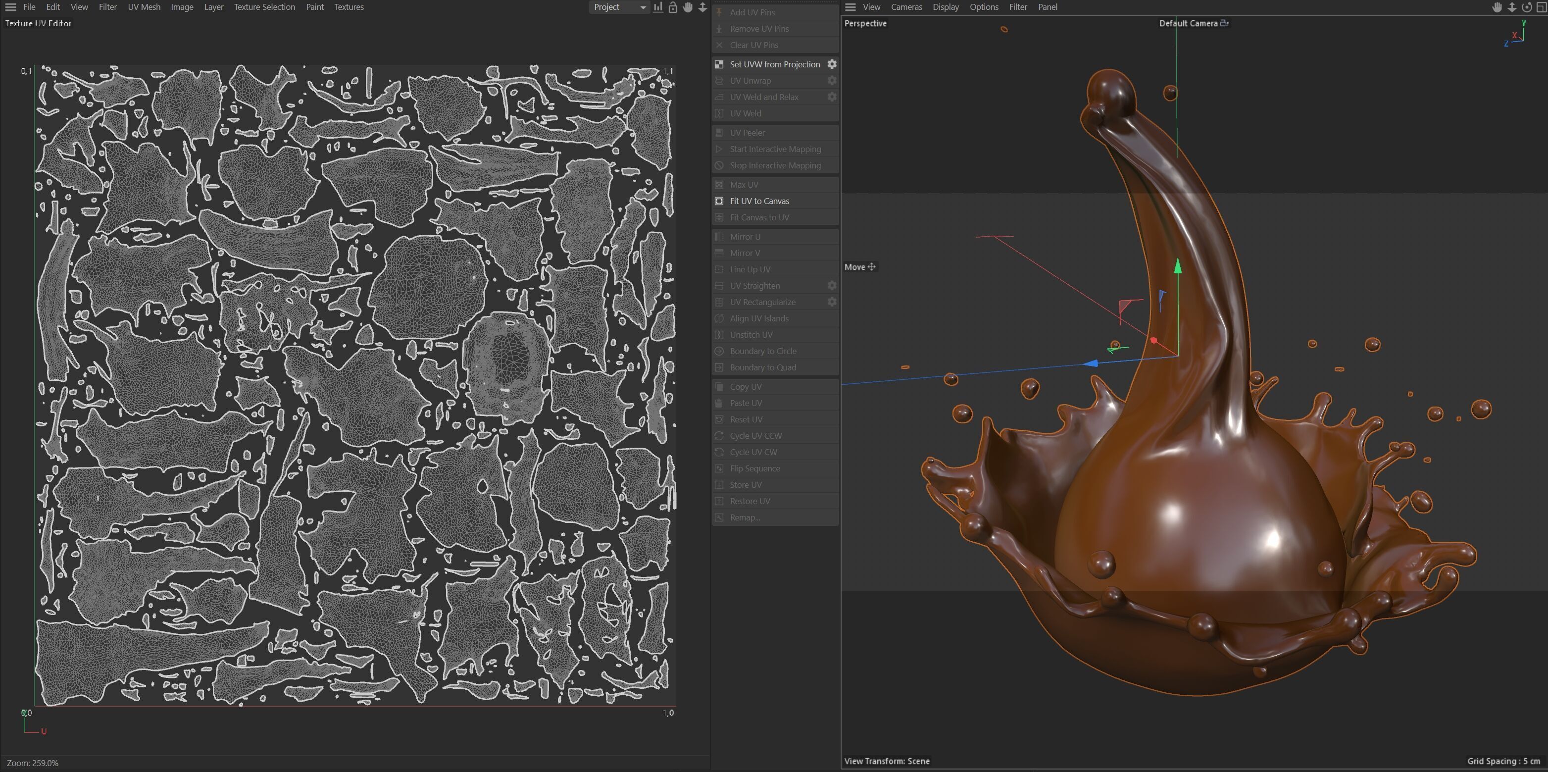
Task: Click the 'Zoom: 259.0%' status text
Action: pyautogui.click(x=33, y=763)
